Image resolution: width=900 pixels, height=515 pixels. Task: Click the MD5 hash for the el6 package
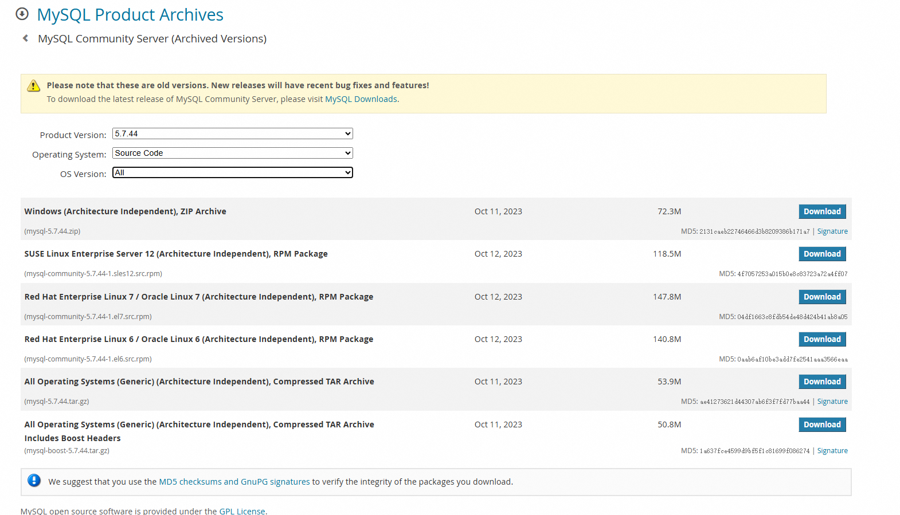(792, 359)
